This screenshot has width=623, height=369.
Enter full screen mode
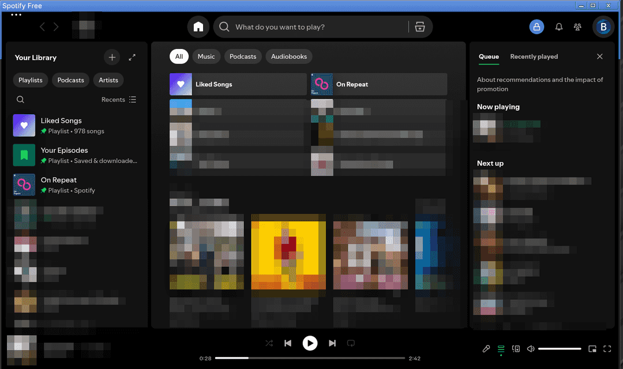[607, 349]
